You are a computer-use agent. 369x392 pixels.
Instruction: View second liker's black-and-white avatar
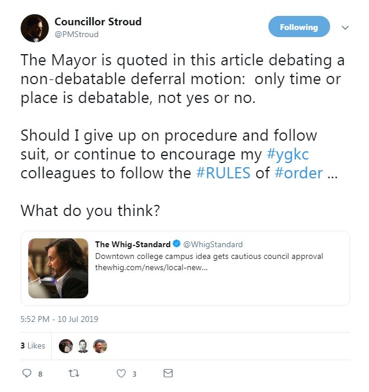83,346
